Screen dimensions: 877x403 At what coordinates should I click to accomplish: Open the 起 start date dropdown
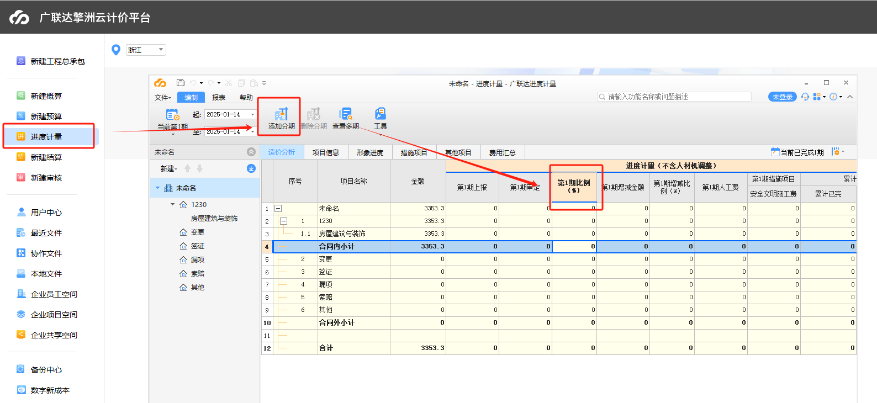click(x=252, y=114)
